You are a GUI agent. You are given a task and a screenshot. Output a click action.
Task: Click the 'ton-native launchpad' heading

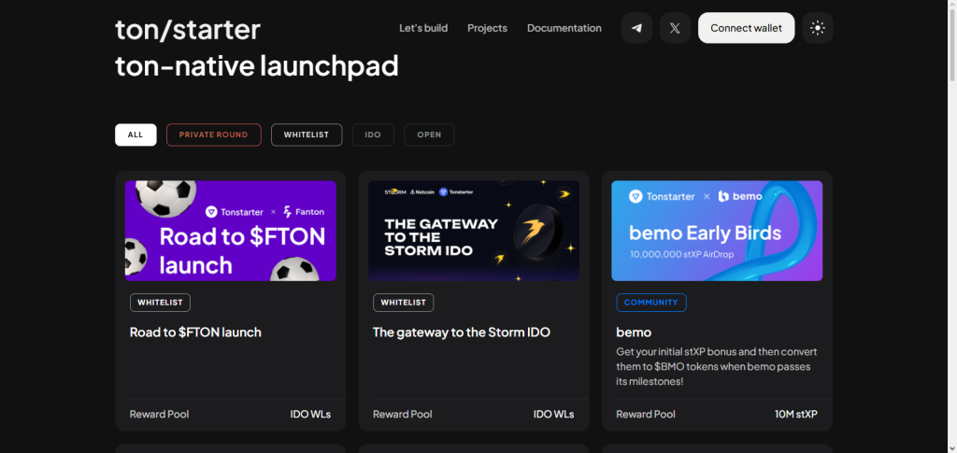coord(256,65)
